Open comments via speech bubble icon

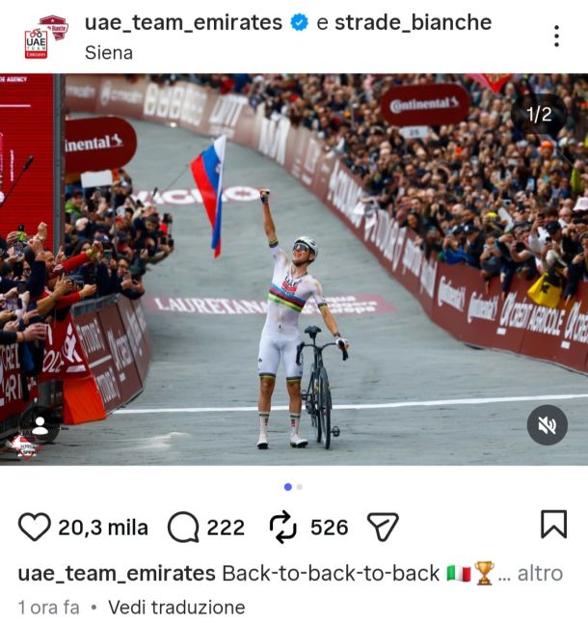point(183,527)
